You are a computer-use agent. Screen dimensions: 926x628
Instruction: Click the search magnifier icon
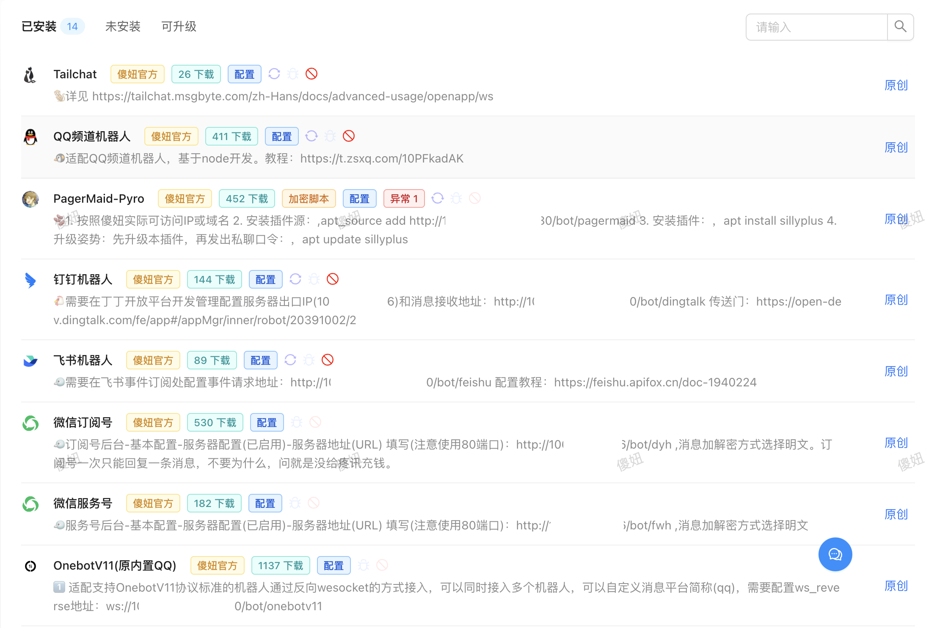pos(900,27)
